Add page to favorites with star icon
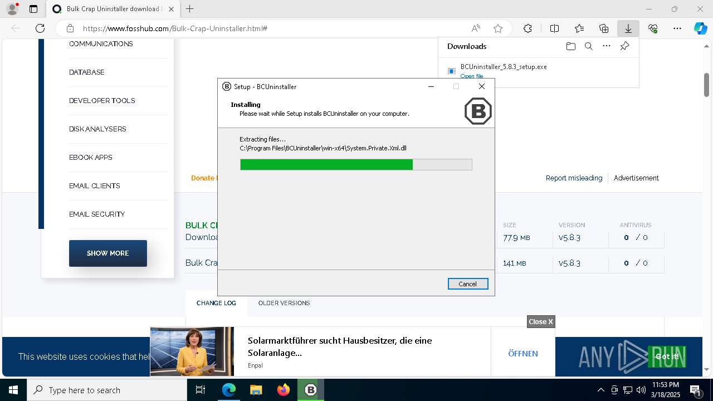This screenshot has width=713, height=401. 498,28
